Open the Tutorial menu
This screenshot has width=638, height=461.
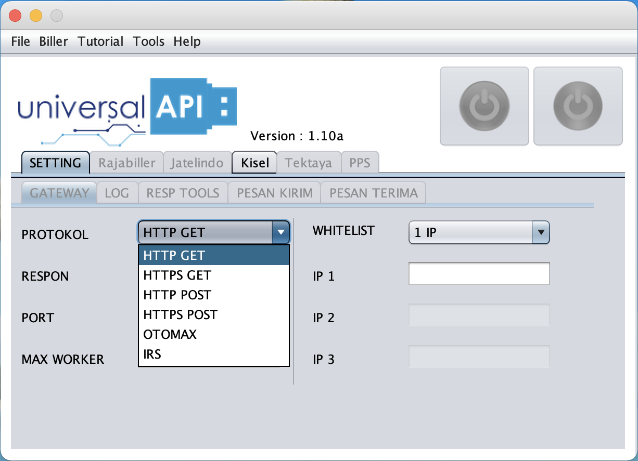click(100, 42)
